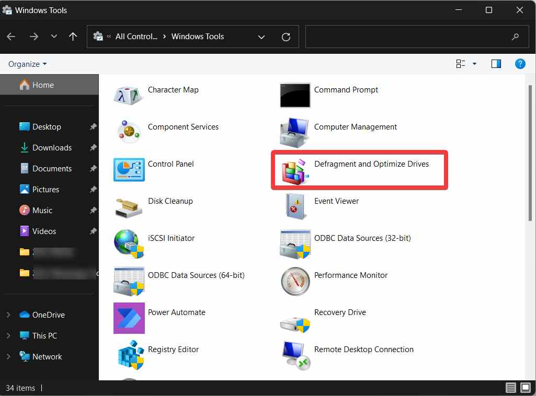Image resolution: width=536 pixels, height=396 pixels.
Task: Select ODBC Data Sources (32-bit) icon
Action: [294, 244]
